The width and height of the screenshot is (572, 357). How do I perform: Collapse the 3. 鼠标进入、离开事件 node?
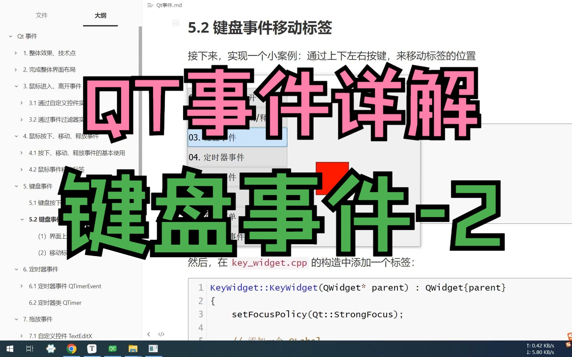click(16, 86)
